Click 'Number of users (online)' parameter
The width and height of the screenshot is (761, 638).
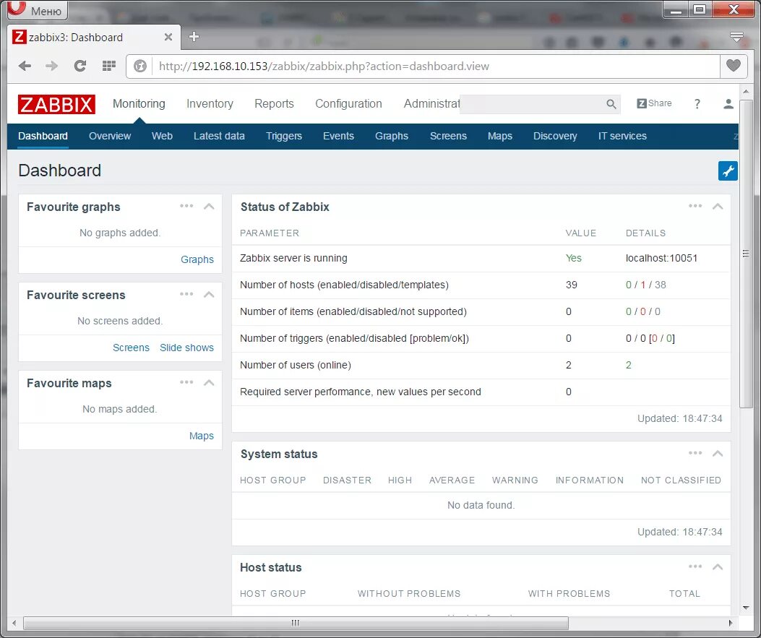[x=296, y=365]
